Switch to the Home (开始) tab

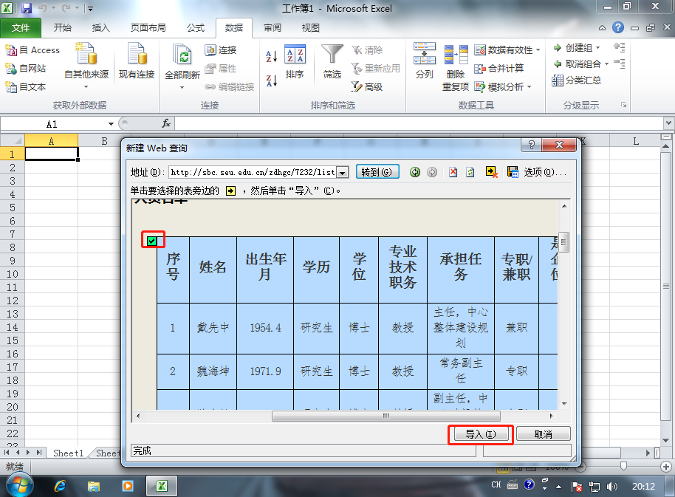(x=63, y=28)
